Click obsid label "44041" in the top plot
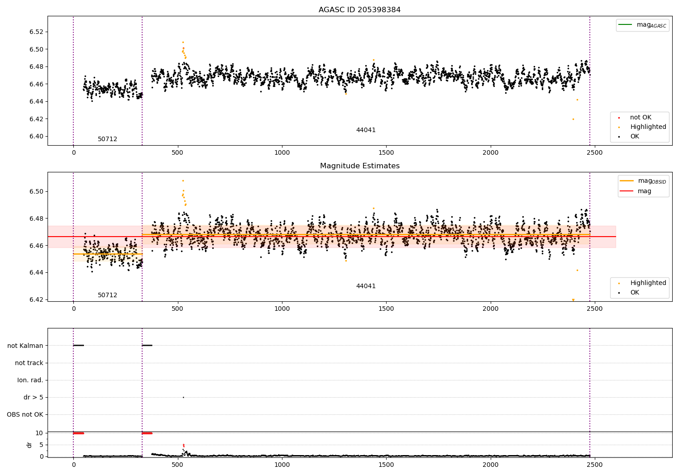 click(366, 130)
